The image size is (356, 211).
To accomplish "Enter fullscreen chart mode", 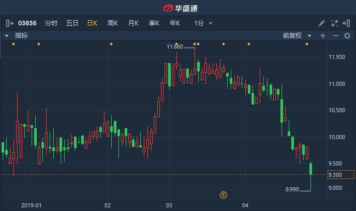I will point(335,23).
